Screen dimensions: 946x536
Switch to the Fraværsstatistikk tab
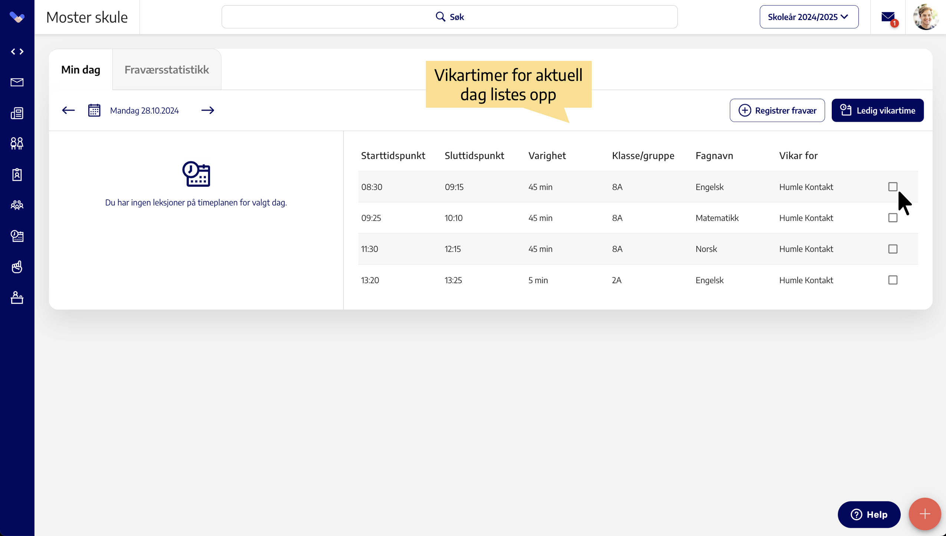pyautogui.click(x=167, y=70)
